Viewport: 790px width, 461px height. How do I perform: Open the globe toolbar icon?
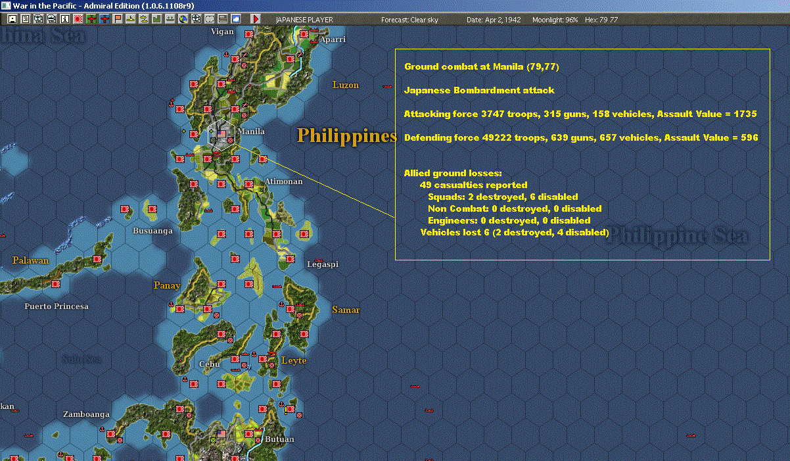tap(183, 20)
